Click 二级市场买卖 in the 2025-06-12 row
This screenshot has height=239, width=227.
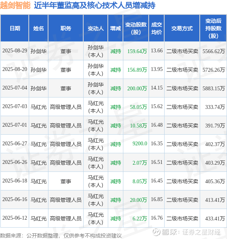tap(182, 219)
